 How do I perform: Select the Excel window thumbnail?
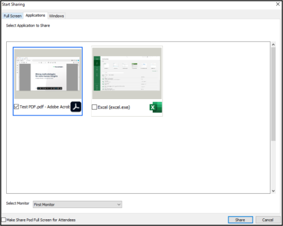[x=127, y=73]
